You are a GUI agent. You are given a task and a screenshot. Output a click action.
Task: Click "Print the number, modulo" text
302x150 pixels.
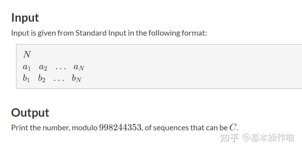[54, 128]
